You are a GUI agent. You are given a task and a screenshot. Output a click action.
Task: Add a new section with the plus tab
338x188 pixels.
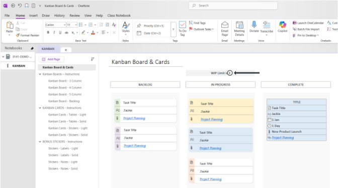click(66, 50)
